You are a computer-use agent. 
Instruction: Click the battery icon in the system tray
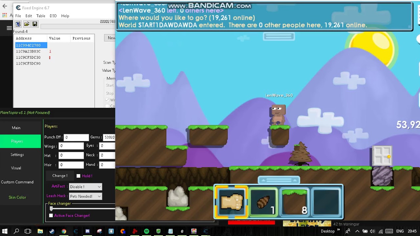tap(365, 231)
